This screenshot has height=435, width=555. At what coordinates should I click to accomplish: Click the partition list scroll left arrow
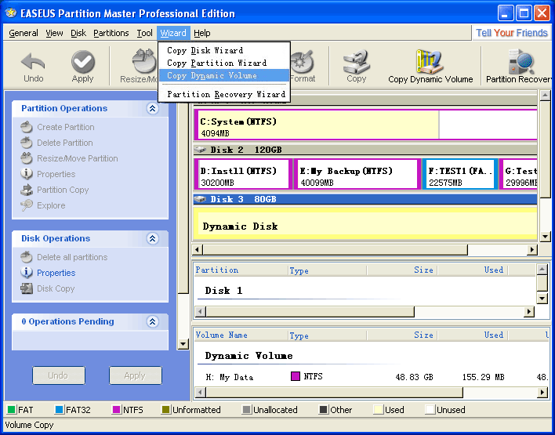(x=200, y=312)
